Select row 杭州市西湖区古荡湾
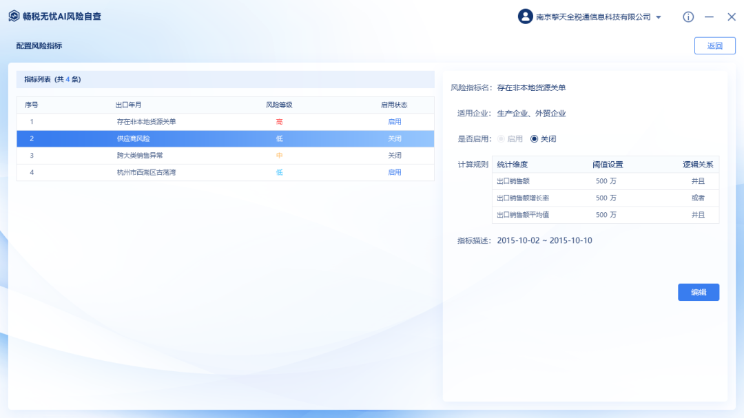This screenshot has height=418, width=744. [x=225, y=172]
